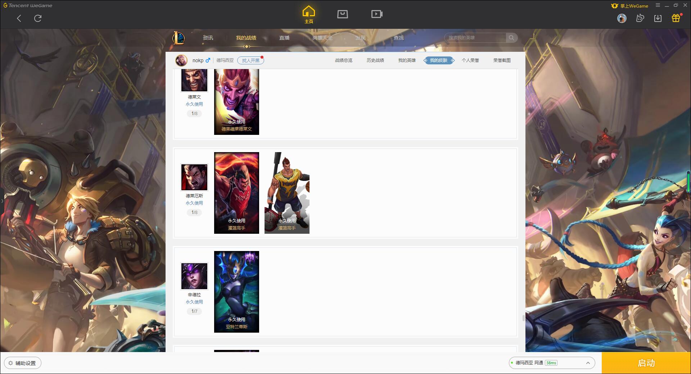Open the WeGame hamburger menu
The image size is (691, 374).
[x=658, y=5]
